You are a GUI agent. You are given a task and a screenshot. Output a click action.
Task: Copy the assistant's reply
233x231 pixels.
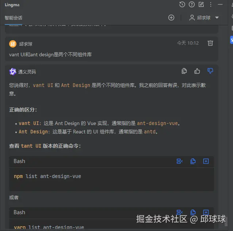(x=184, y=71)
